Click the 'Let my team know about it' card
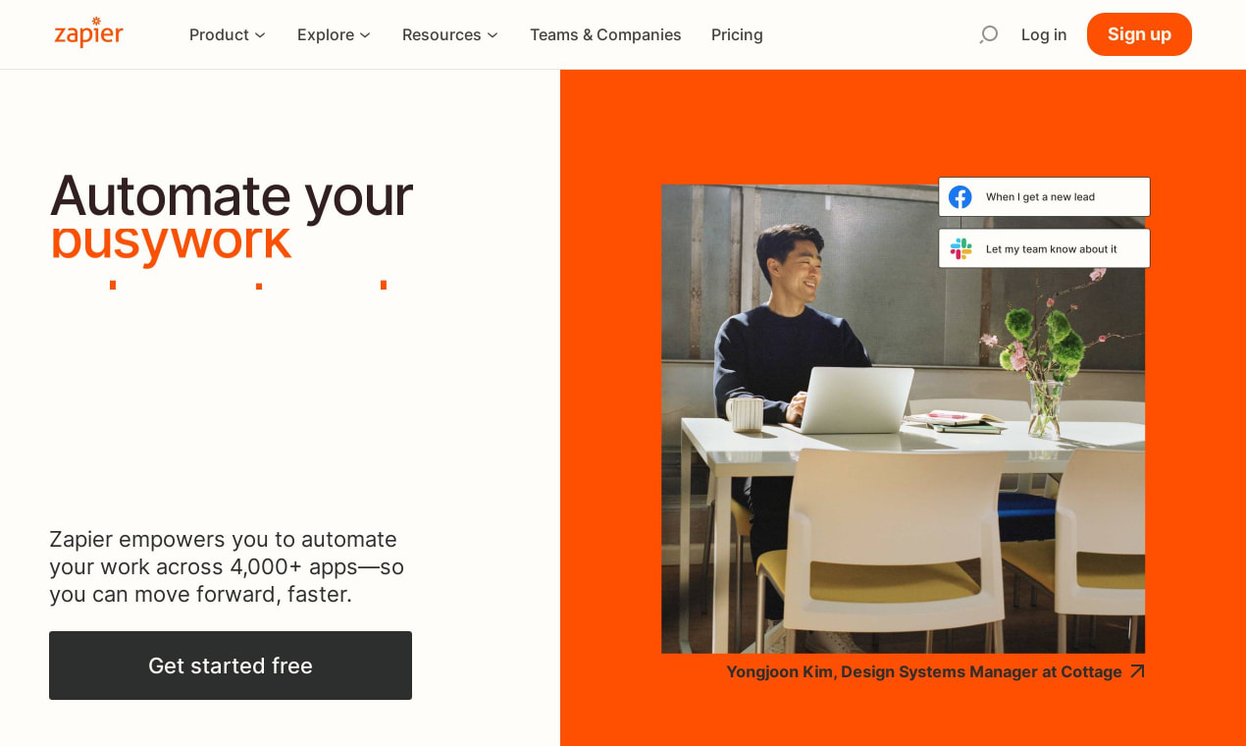Image resolution: width=1246 pixels, height=746 pixels. tap(1044, 248)
